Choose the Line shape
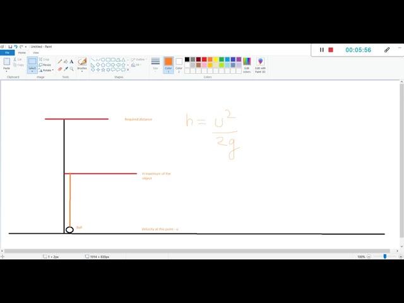This screenshot has width=404, height=303. tap(93, 59)
